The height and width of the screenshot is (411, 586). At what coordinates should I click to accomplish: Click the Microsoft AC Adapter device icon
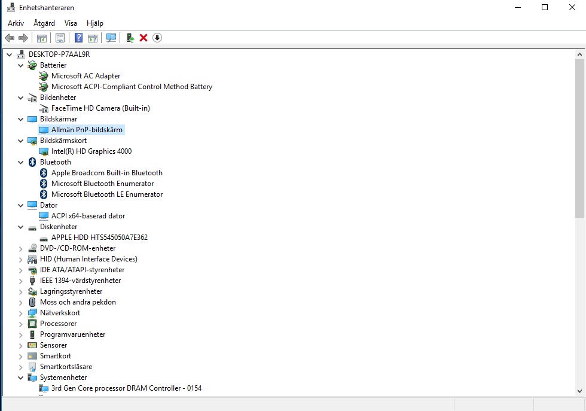coord(44,76)
